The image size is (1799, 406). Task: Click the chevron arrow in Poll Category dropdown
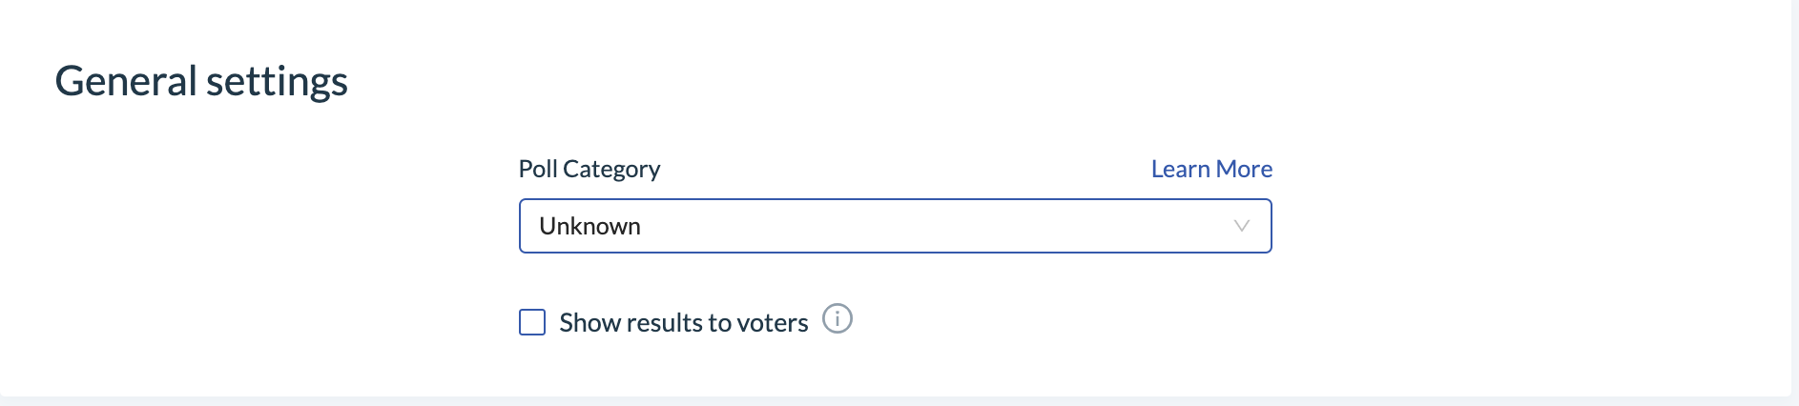(x=1241, y=226)
